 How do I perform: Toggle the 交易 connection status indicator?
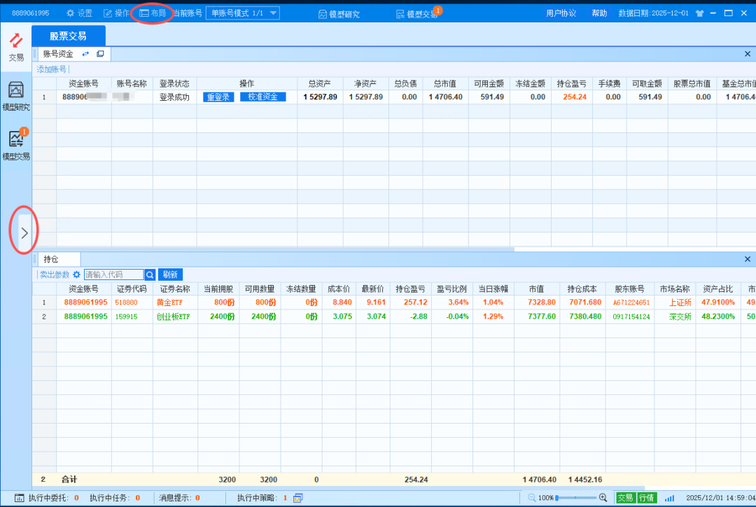tap(625, 498)
